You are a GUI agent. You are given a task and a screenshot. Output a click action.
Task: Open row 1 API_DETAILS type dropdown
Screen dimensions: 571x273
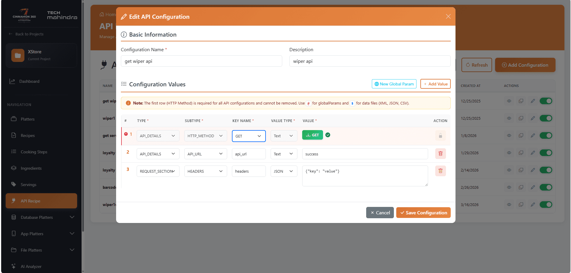[158, 136]
